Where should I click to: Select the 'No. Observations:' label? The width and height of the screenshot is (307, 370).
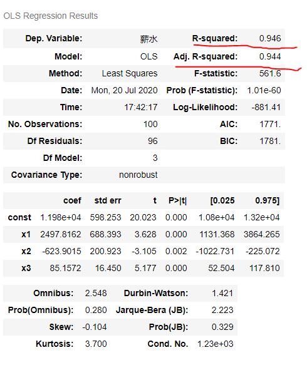pyautogui.click(x=45, y=124)
